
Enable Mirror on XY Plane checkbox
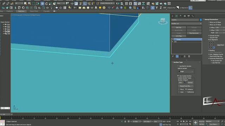[209, 25]
